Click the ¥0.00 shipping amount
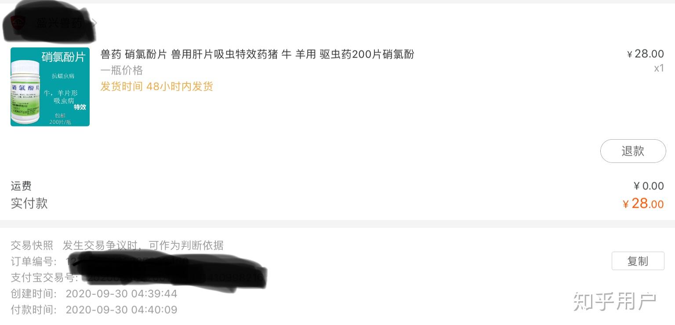 click(649, 186)
